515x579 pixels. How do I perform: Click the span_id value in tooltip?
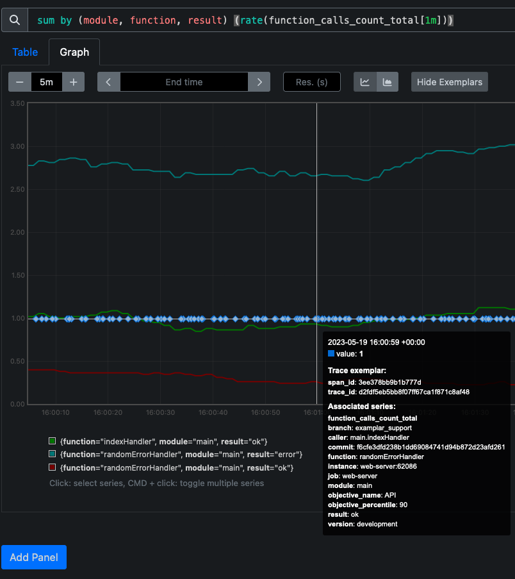pos(389,382)
